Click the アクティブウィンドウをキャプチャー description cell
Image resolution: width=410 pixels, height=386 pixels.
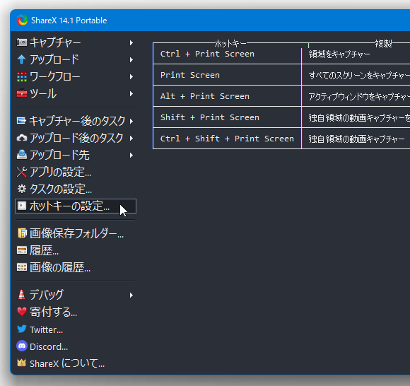click(356, 96)
